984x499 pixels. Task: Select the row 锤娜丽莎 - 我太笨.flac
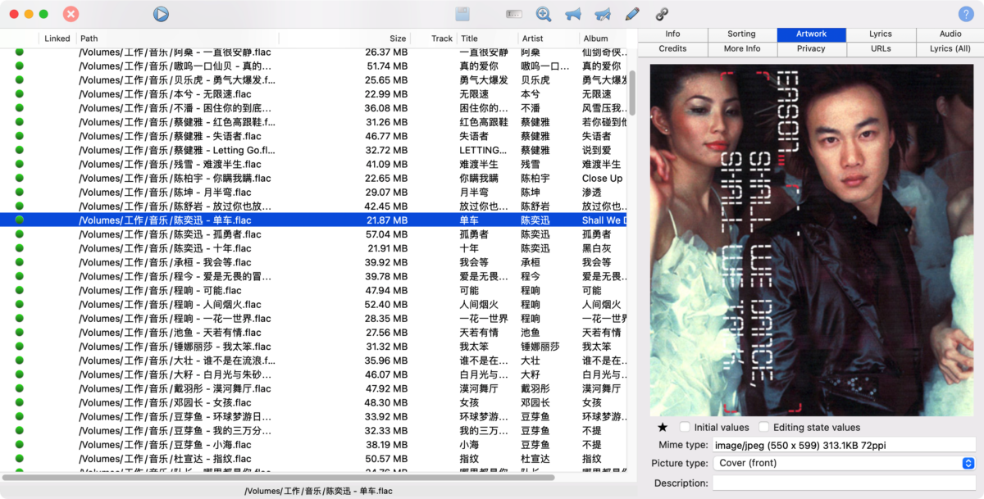[x=313, y=347]
